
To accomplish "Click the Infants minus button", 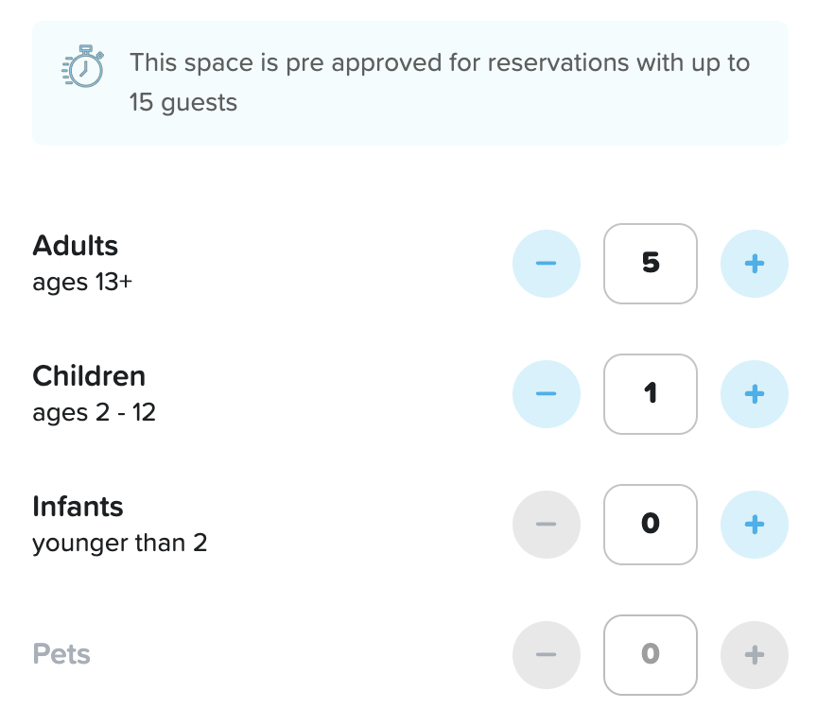I will [x=546, y=525].
